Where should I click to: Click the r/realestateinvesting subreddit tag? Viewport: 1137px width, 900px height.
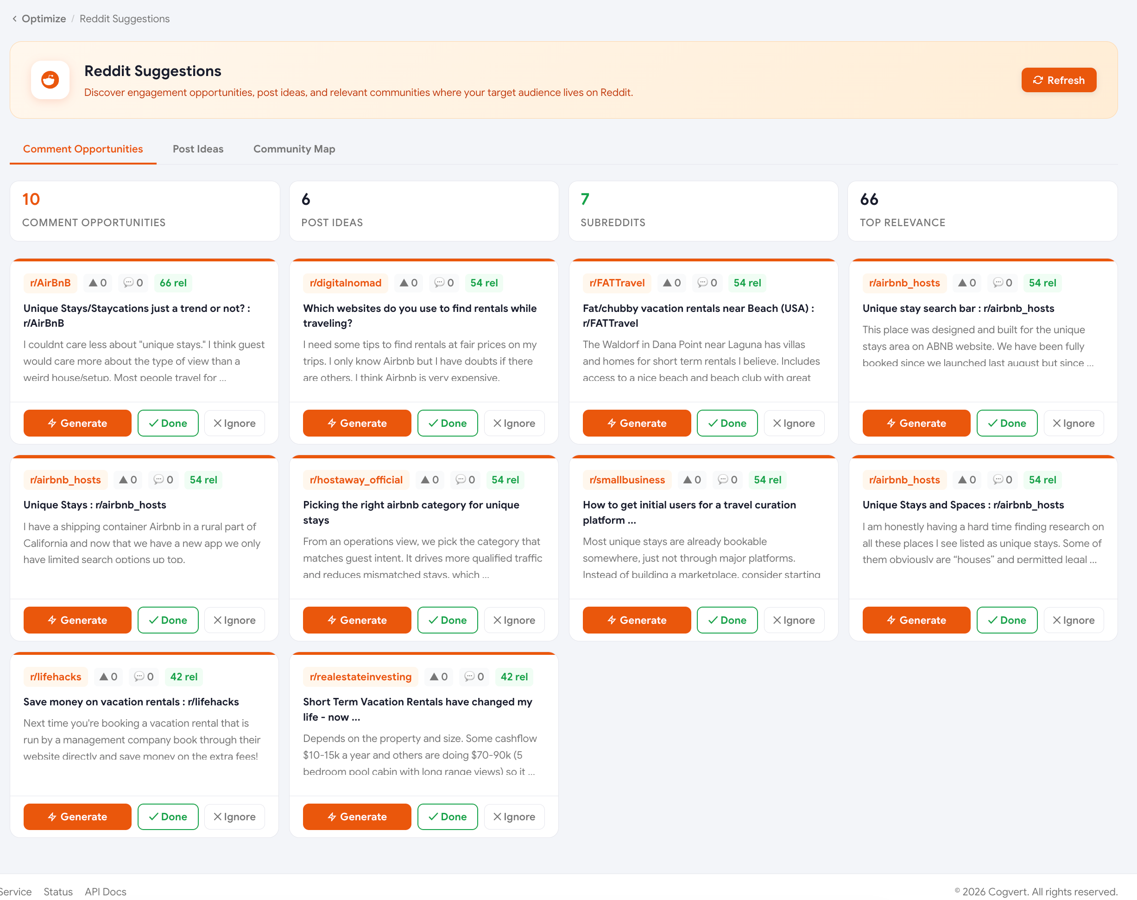click(x=360, y=677)
